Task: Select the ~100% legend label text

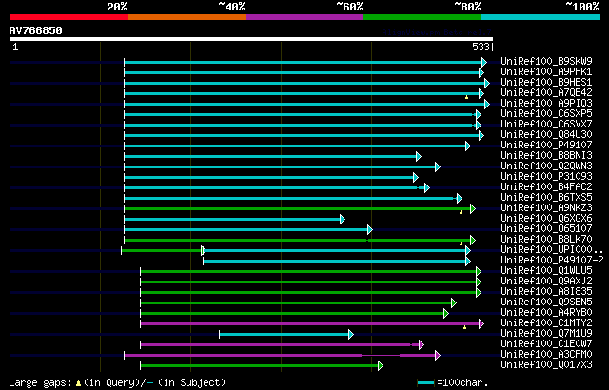Action: tap(582, 7)
